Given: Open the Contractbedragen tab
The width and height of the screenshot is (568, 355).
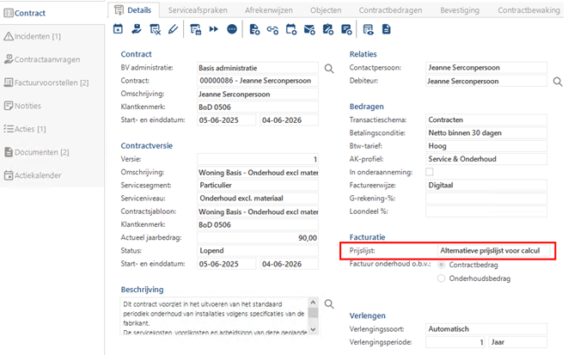Looking at the screenshot, I should (390, 10).
